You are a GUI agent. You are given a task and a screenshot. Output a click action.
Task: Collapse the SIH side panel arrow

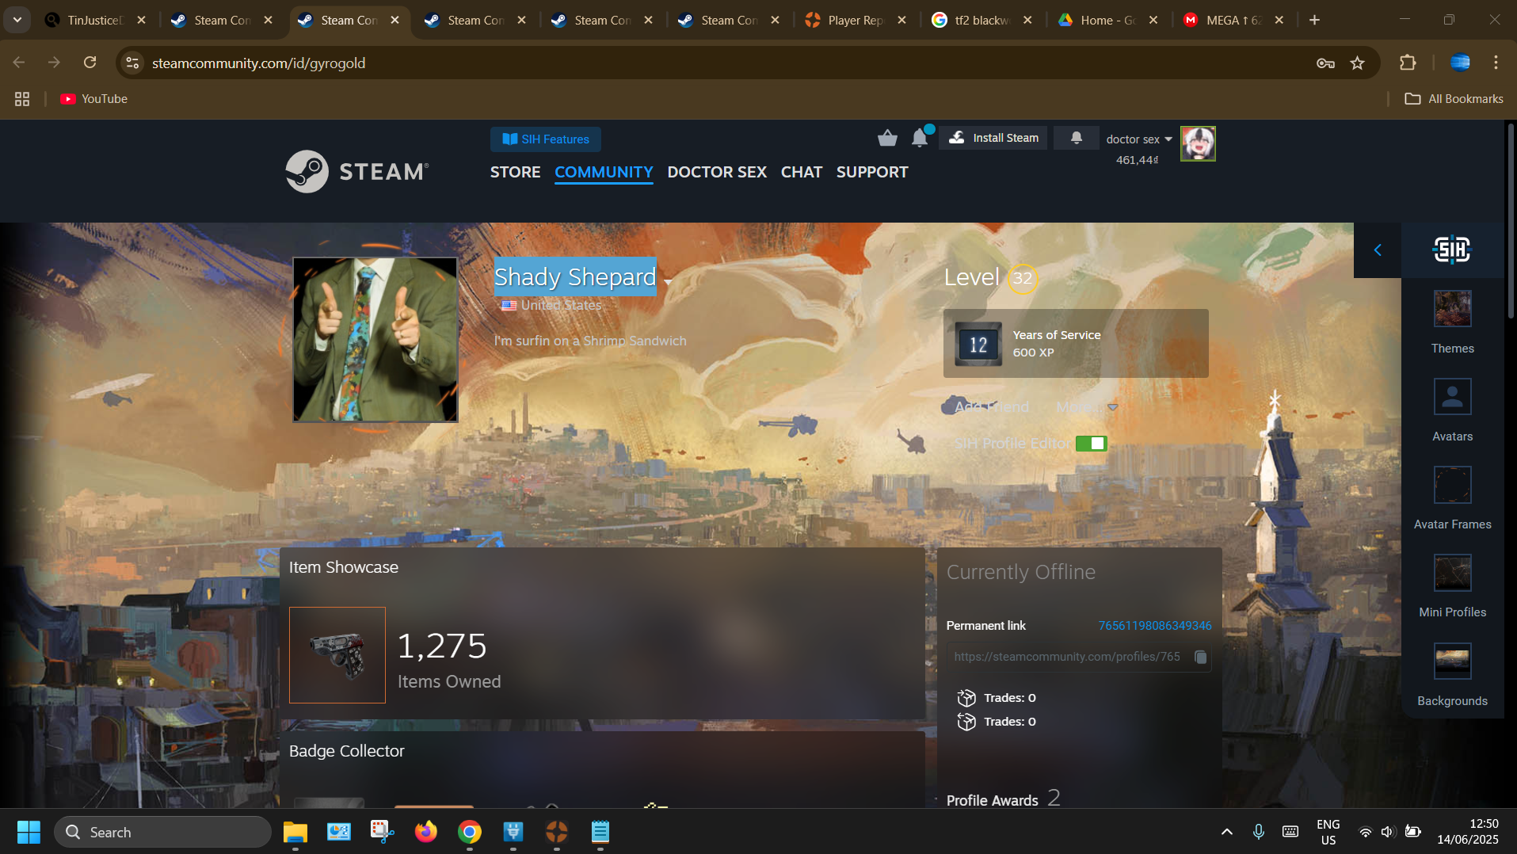[1378, 250]
